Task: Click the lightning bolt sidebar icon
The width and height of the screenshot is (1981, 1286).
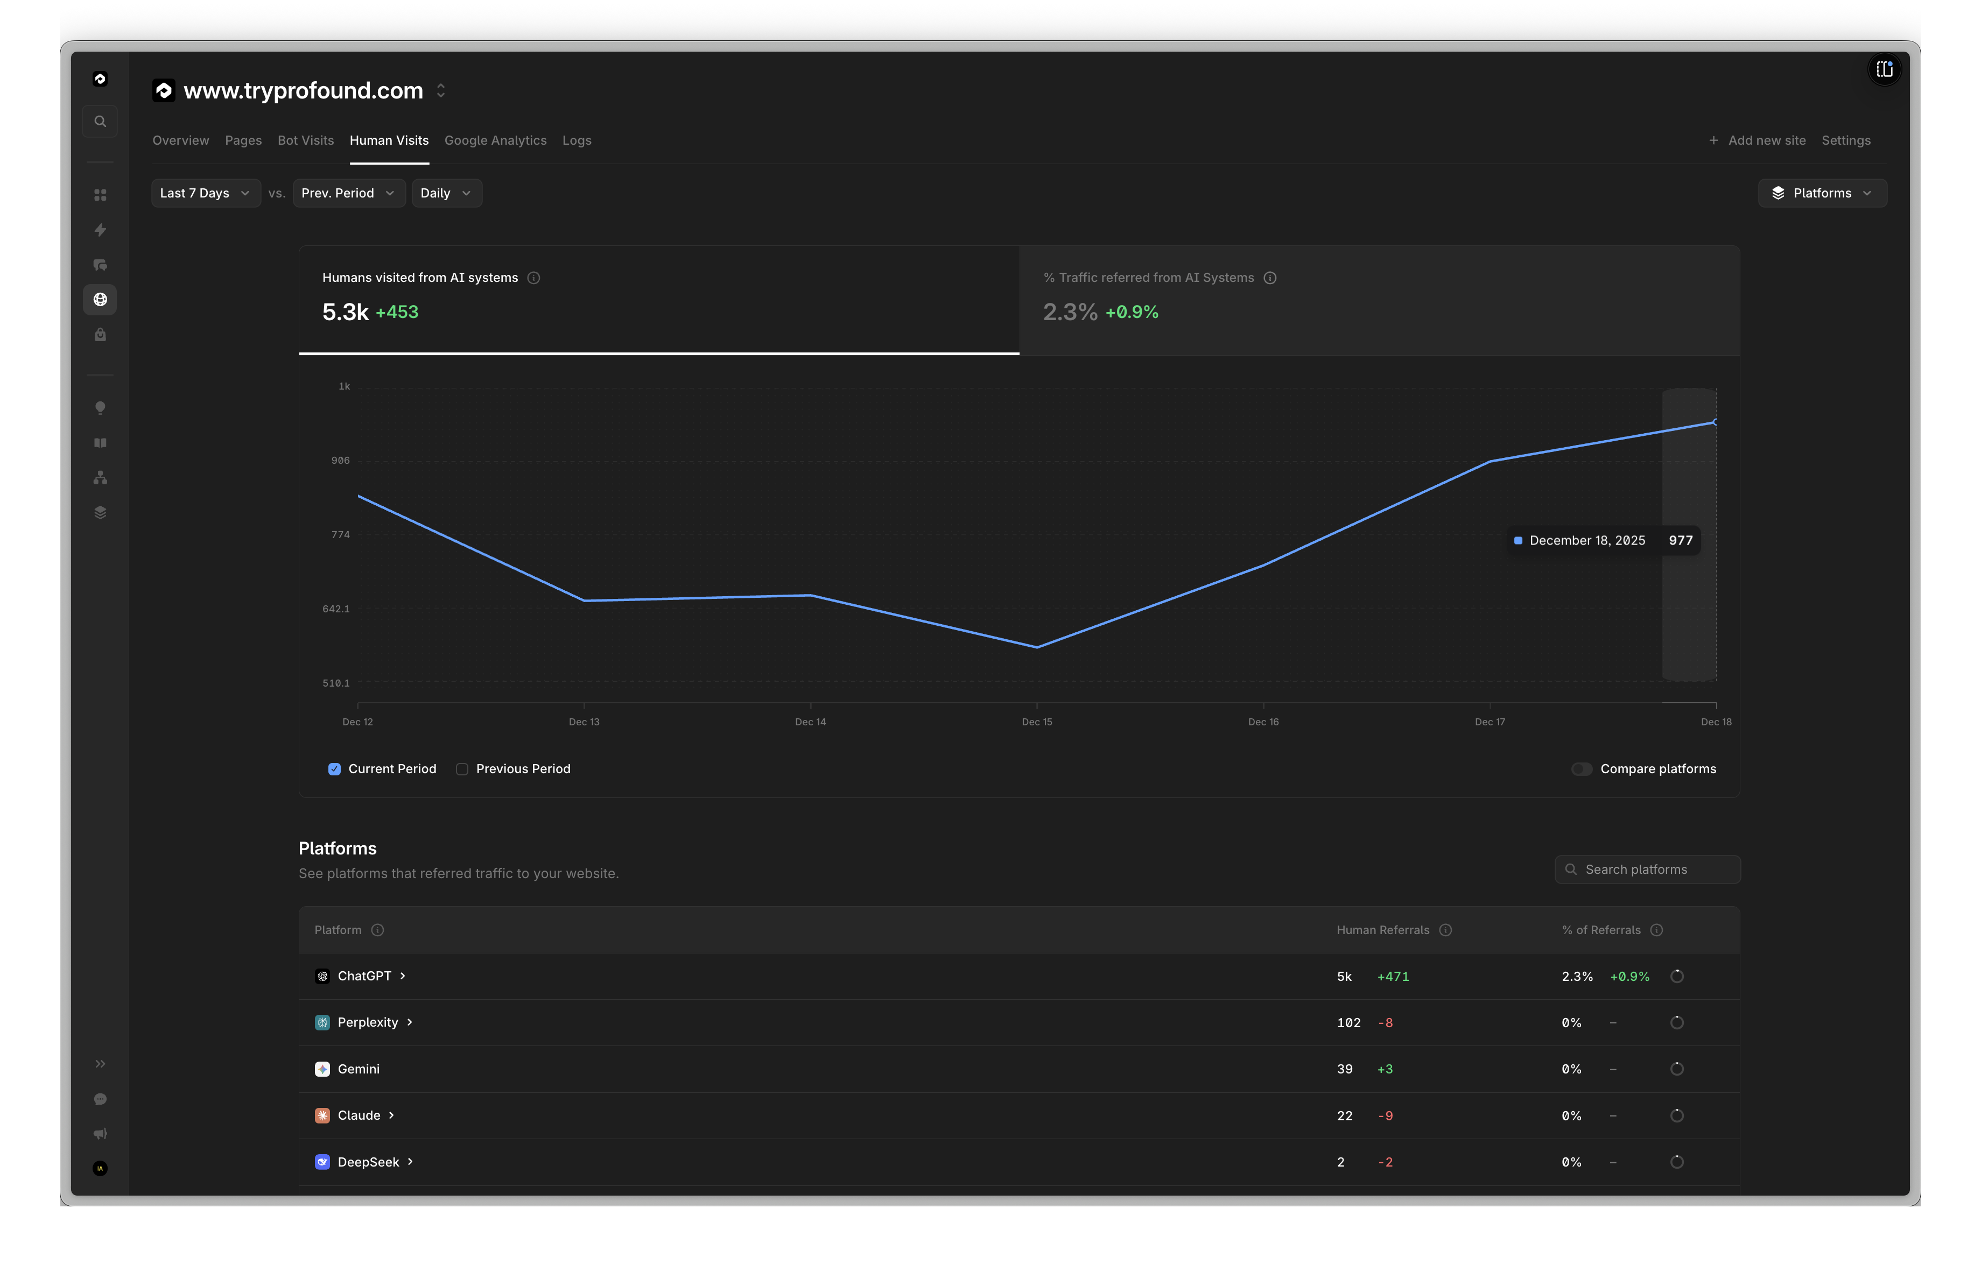Action: [100, 230]
